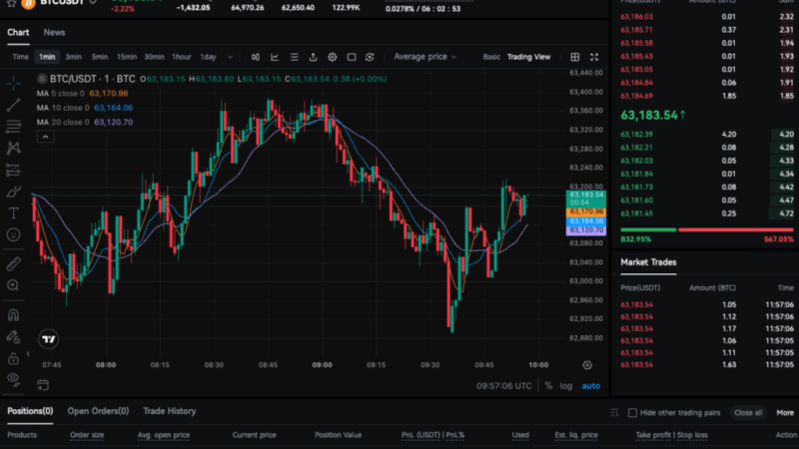Click the TradingView logo badge
799x449 pixels.
click(48, 339)
